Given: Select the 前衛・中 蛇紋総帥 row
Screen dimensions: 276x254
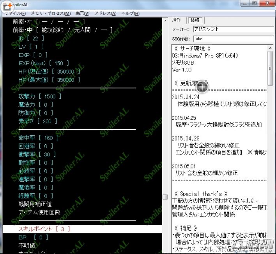Looking at the screenshot, I should [x=62, y=30].
